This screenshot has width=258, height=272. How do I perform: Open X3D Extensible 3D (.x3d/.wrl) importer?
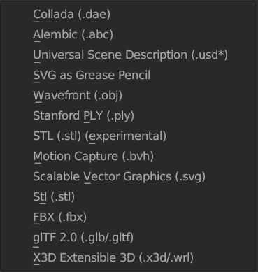click(128, 258)
